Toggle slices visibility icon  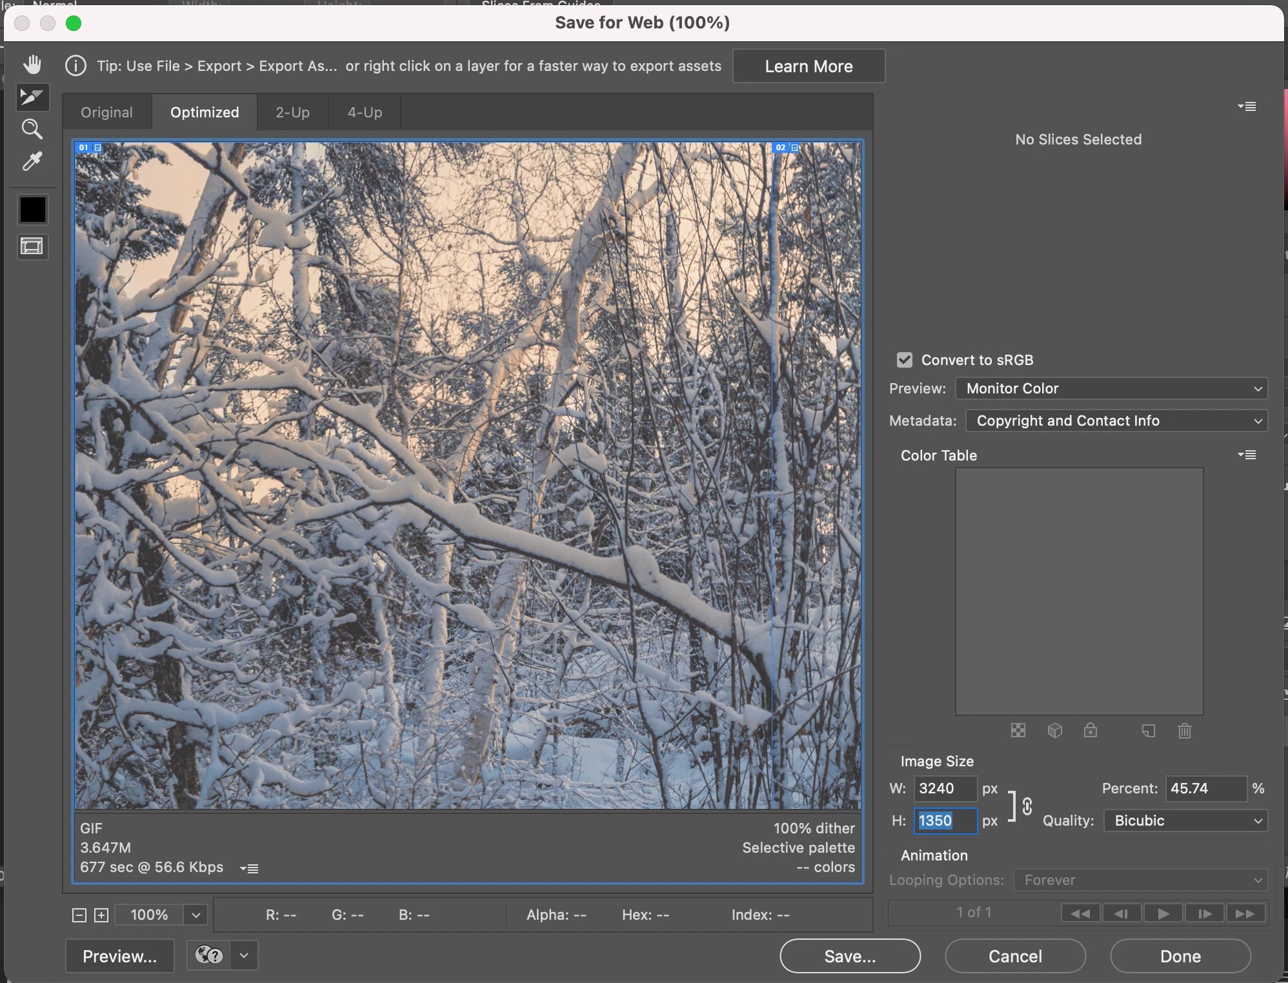pyautogui.click(x=32, y=246)
